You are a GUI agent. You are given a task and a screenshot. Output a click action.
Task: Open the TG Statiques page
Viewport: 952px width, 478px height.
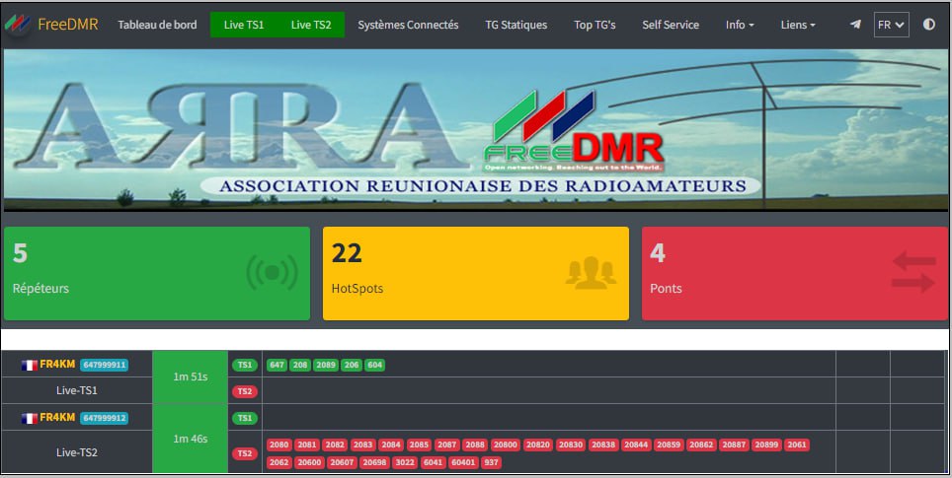click(x=516, y=25)
